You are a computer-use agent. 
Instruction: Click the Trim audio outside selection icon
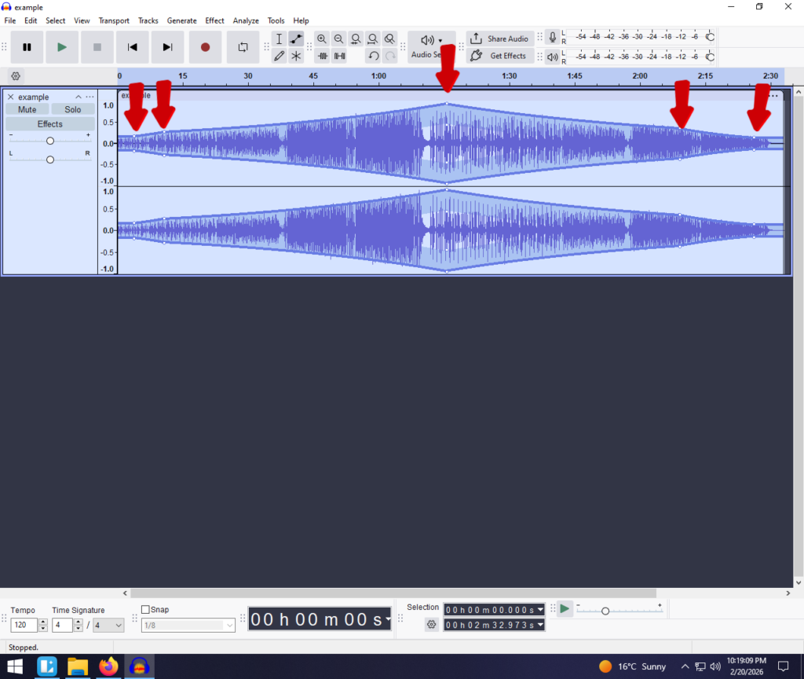point(322,56)
